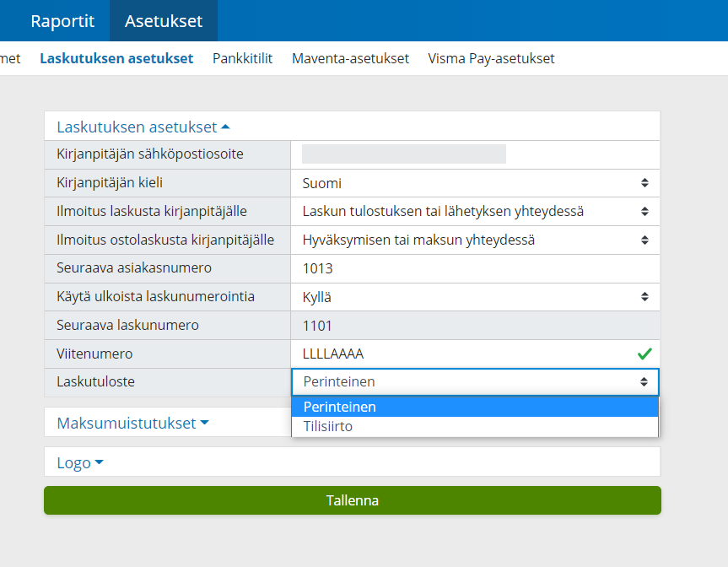Click the Viitenumero input field
Viewport: 728px width, 567px height.
460,354
